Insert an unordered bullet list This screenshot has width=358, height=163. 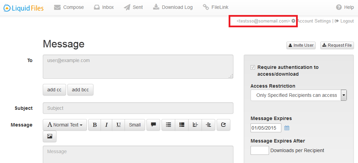pyautogui.click(x=168, y=125)
